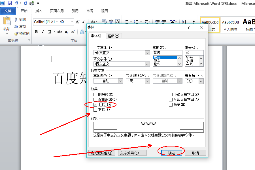Open the 高级(V) tab in the font dialog

(x=113, y=36)
